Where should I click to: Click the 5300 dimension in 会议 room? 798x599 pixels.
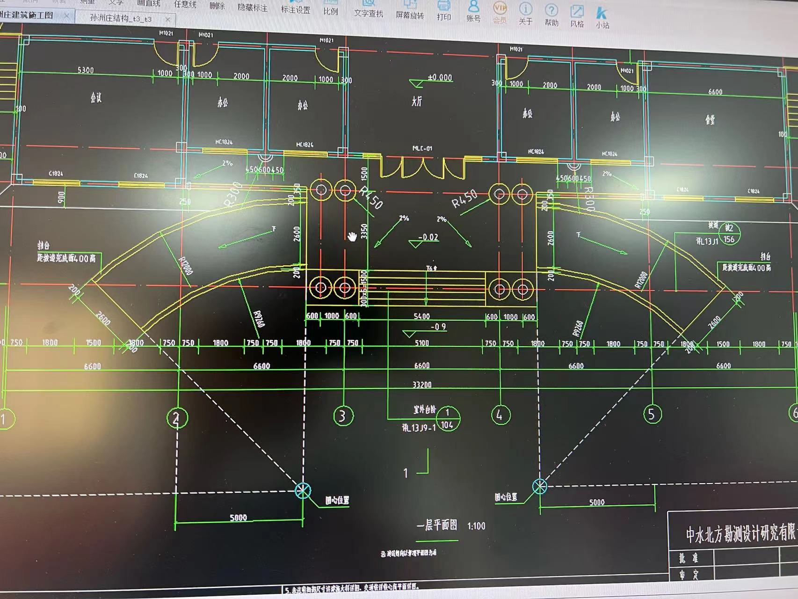86,70
